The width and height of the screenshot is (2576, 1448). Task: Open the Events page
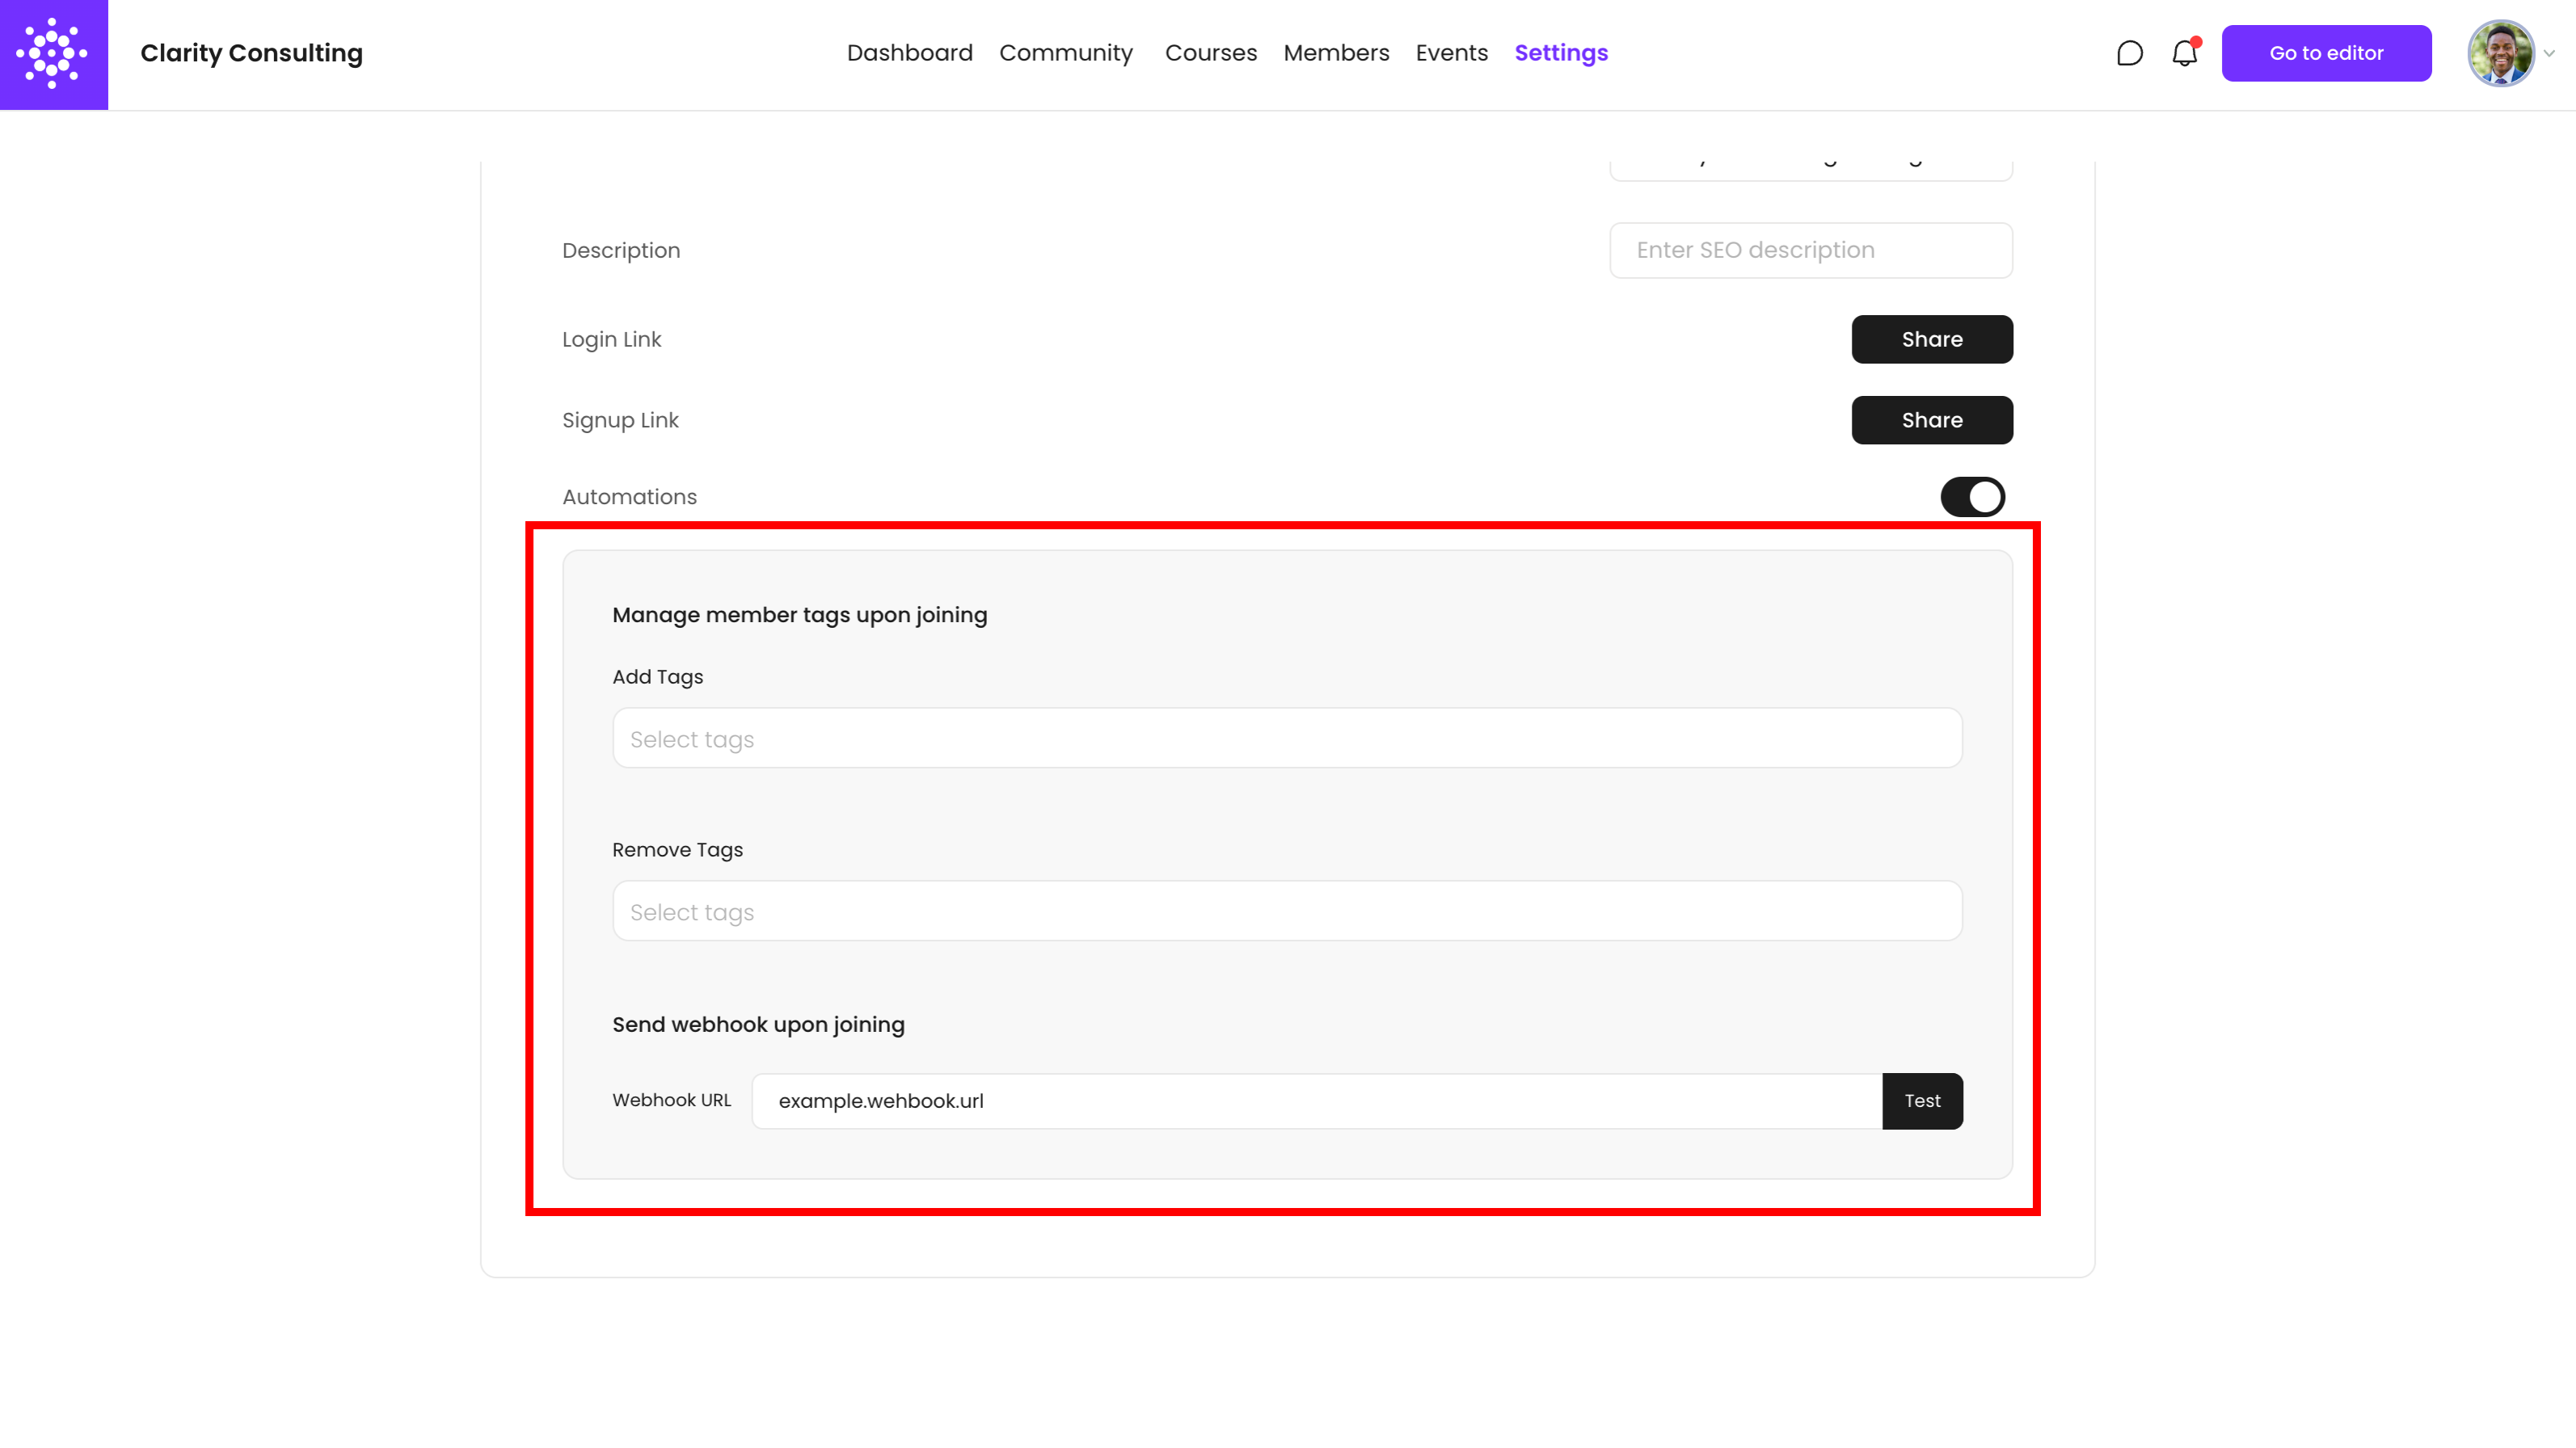pos(1452,53)
